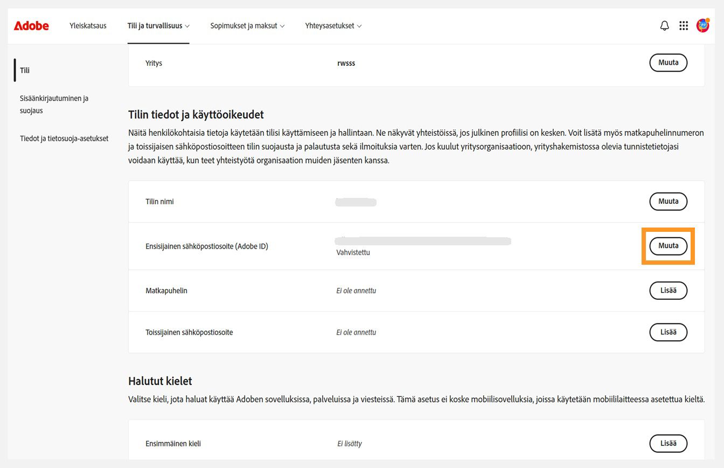Open the Adobe apps grid icon
Screen dimensions: 724x468
click(x=683, y=25)
